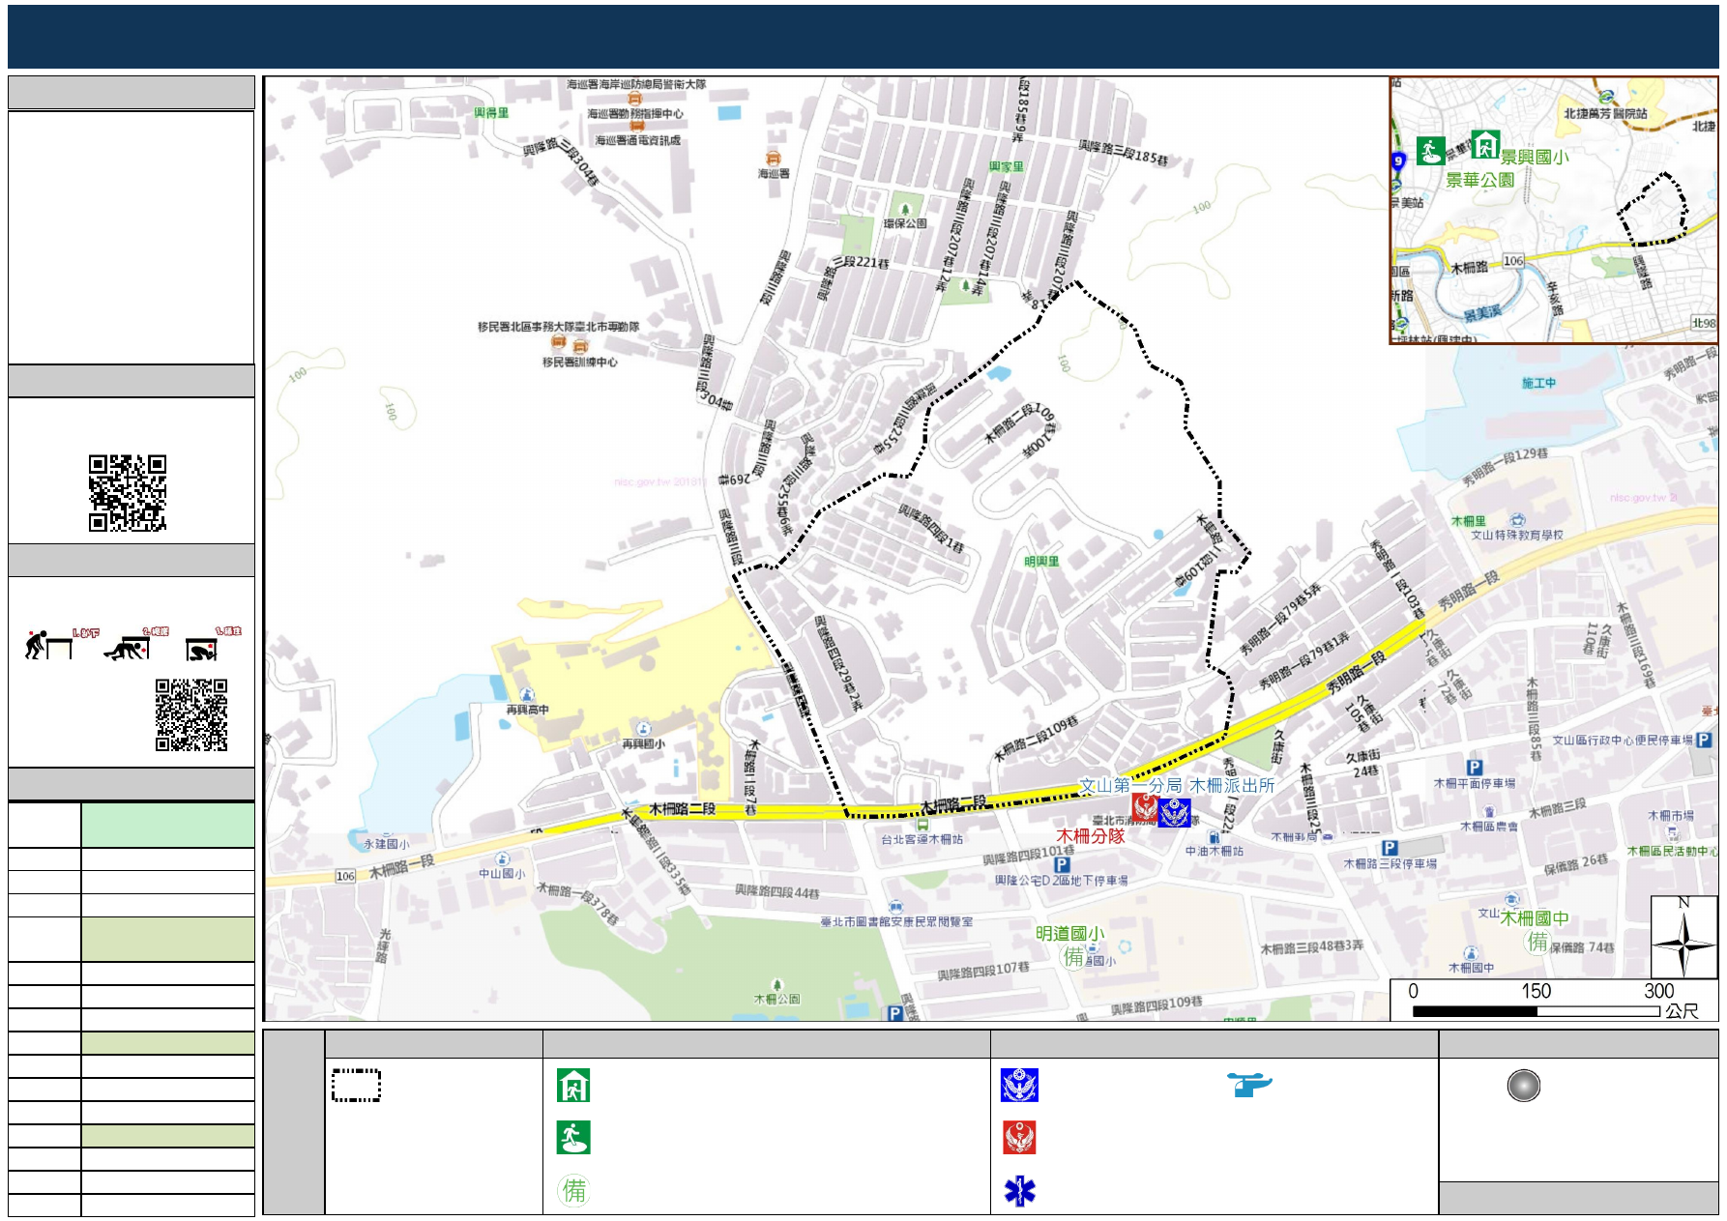Click the shelter icon at 景興國小 in inset map

point(1484,144)
